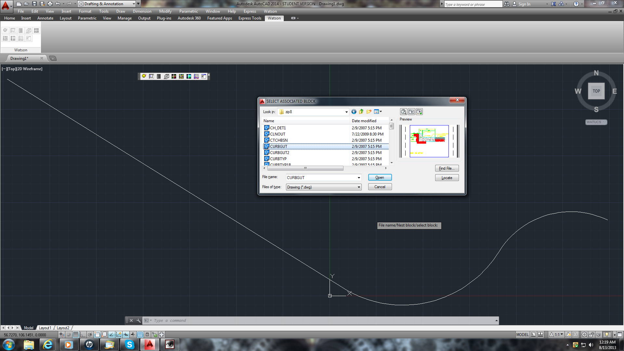624x351 pixels.
Task: Click the Search the Web icon
Action: (x=403, y=112)
